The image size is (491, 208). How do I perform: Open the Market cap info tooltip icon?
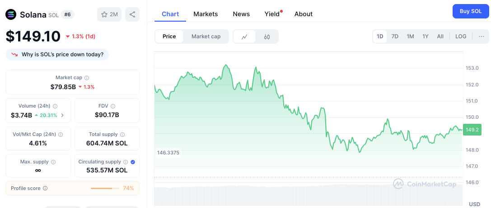[x=87, y=78]
